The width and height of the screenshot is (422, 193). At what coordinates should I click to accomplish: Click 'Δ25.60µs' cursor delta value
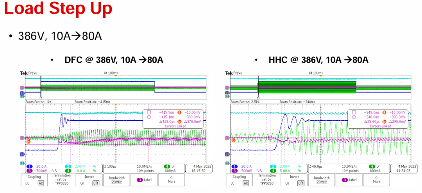tap(372, 121)
